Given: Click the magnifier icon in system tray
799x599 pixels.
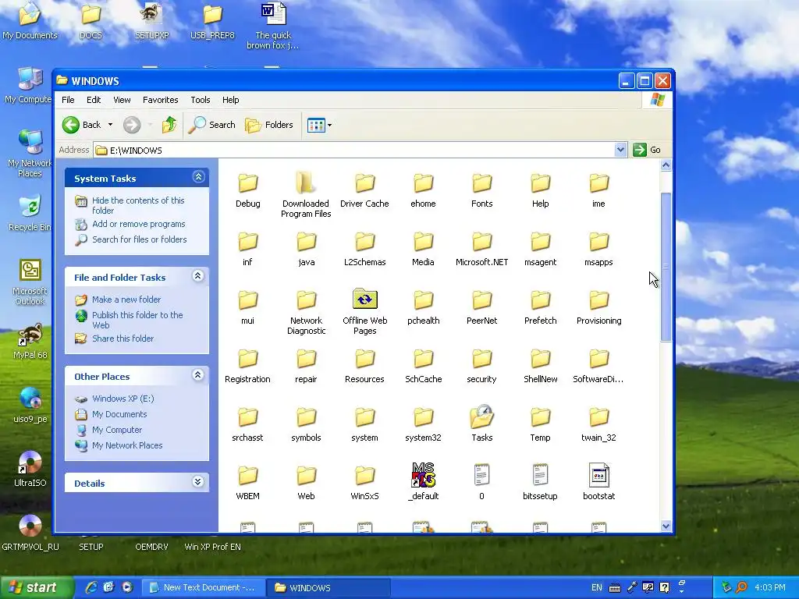Looking at the screenshot, I should coord(741,587).
